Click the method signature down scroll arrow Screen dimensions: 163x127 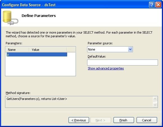155,105
